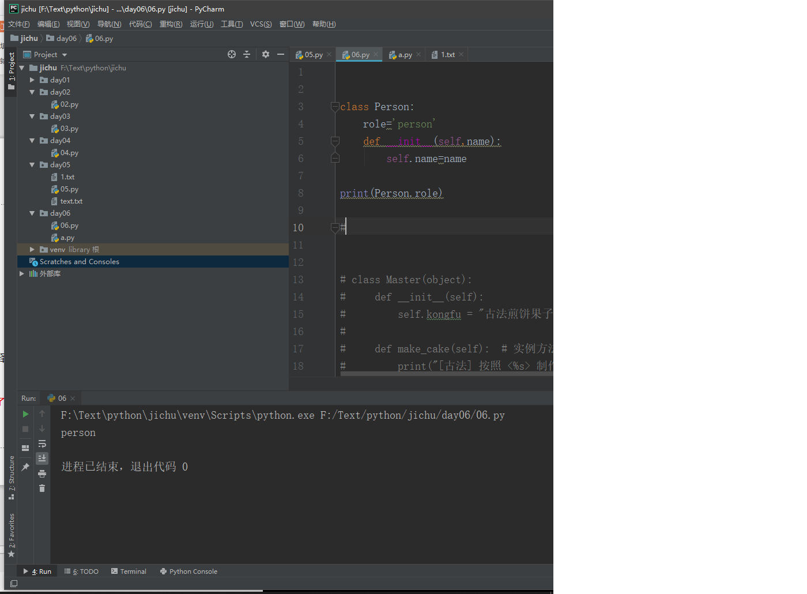Open the 帮助(H) menu
Image resolution: width=807 pixels, height=594 pixels.
pyautogui.click(x=324, y=24)
